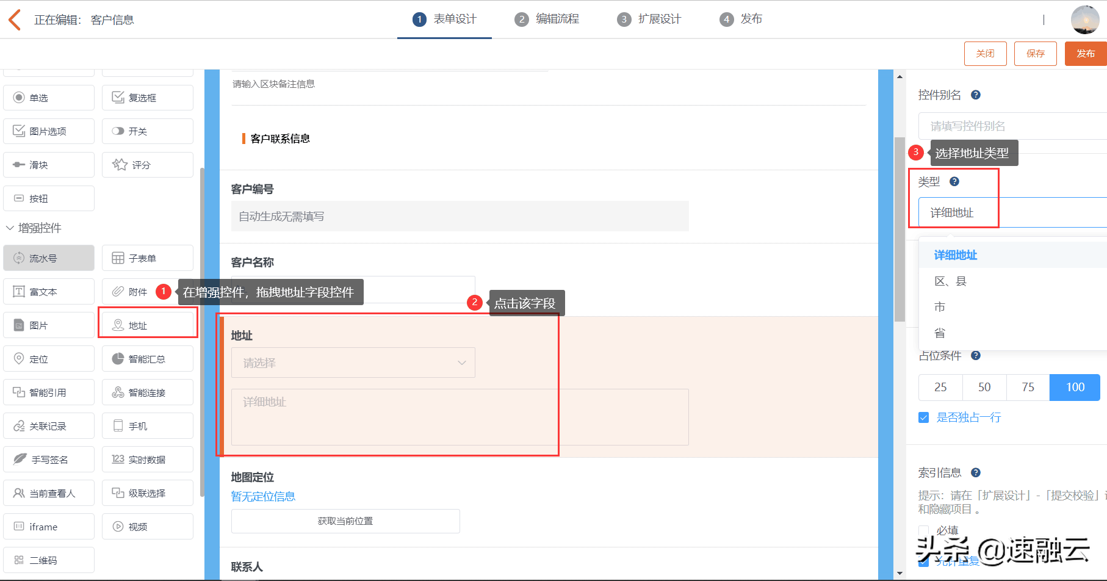Set width to 50
The width and height of the screenshot is (1107, 581).
pos(984,387)
